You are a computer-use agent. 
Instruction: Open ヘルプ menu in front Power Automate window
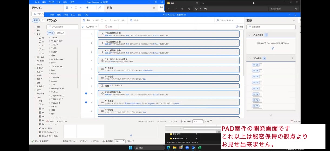[x=87, y=15]
